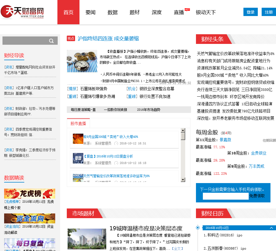Click the 注册 button

[x=269, y=12]
